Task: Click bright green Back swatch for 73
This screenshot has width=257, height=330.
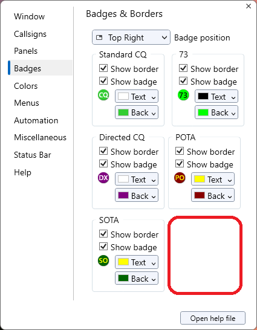Action: [x=203, y=112]
